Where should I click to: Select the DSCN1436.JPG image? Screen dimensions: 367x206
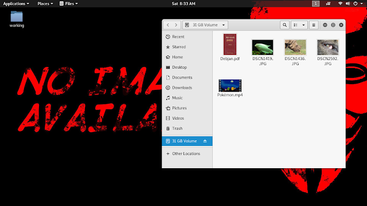point(295,53)
